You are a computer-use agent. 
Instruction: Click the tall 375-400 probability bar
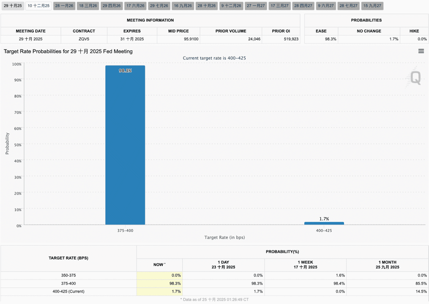tap(125, 145)
